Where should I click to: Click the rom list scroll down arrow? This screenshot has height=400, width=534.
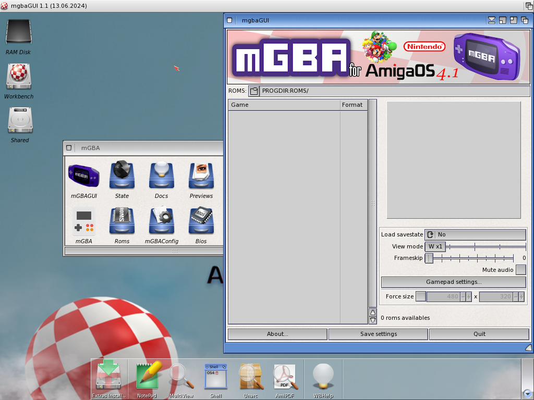[372, 320]
